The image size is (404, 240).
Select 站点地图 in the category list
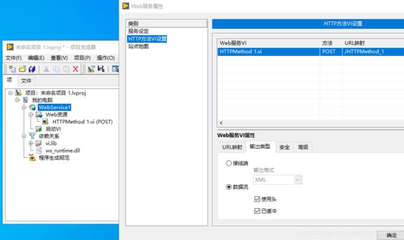[x=139, y=47]
